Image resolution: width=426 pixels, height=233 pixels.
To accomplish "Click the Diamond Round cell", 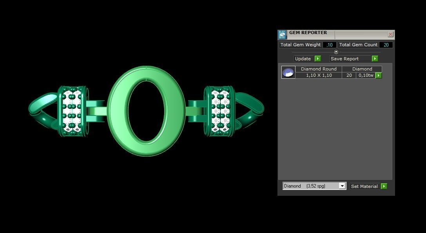I will tap(319, 69).
